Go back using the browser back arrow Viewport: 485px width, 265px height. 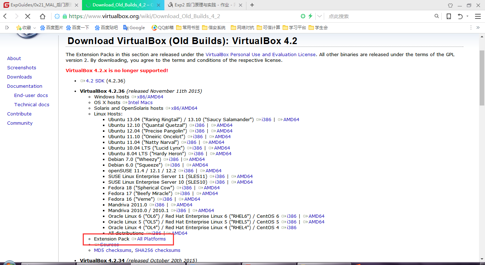coord(5,16)
